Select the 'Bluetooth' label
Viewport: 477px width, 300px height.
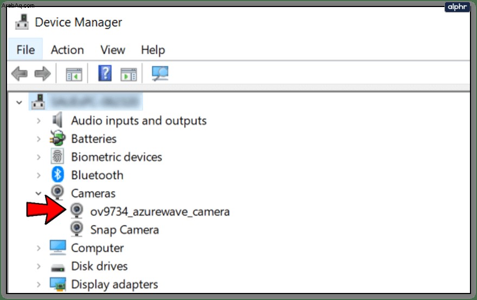(x=98, y=175)
